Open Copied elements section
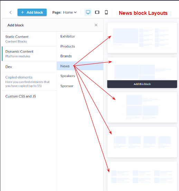The width and height of the screenshot is (179, 191). (x=29, y=81)
